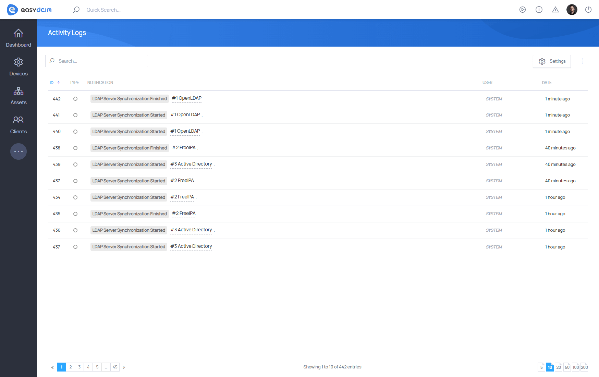The image size is (599, 377).
Task: Open the user avatar profile menu
Action: click(x=572, y=10)
